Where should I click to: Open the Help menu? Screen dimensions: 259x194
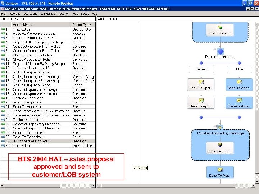pyautogui.click(x=95, y=14)
